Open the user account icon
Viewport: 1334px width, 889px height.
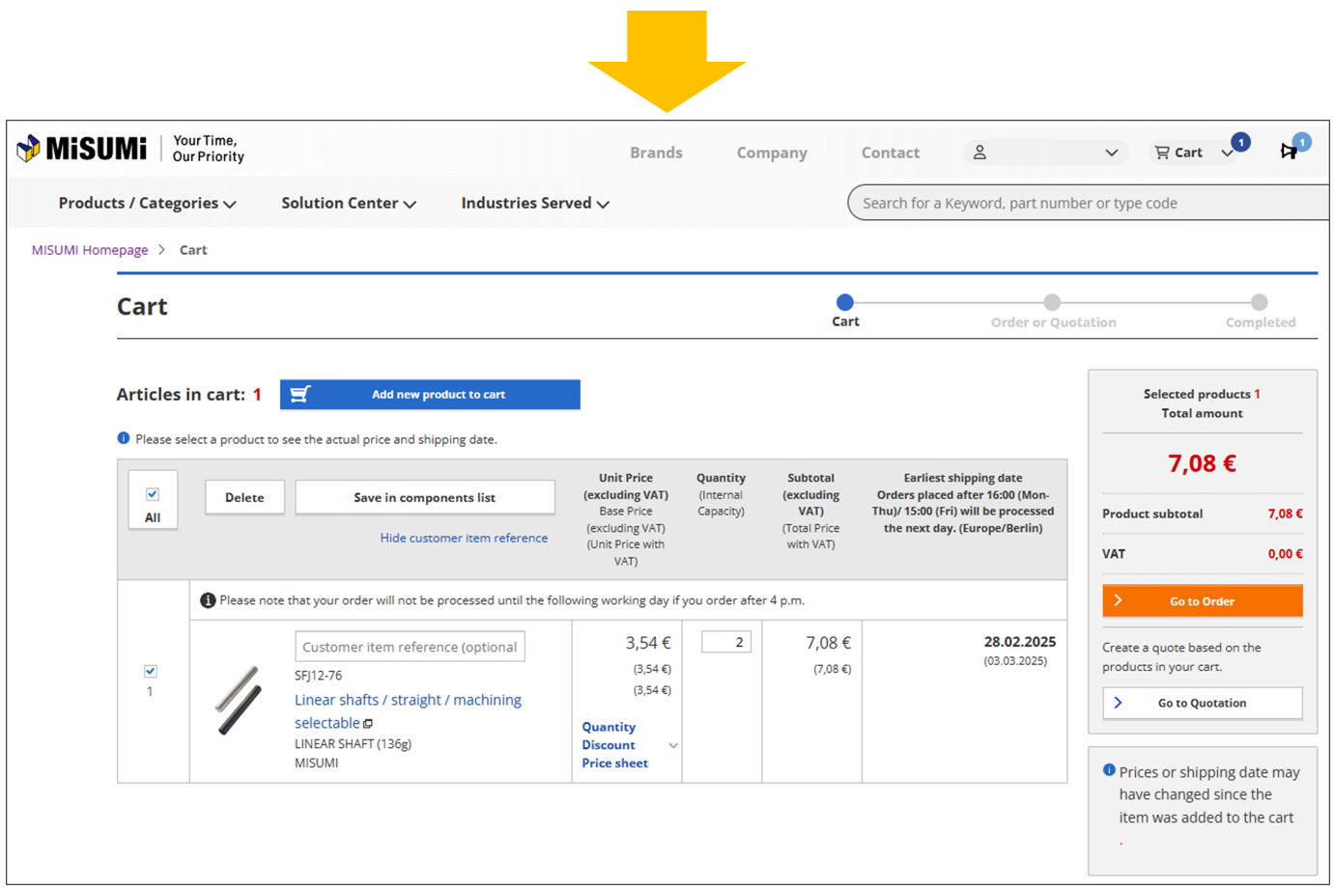coord(979,153)
